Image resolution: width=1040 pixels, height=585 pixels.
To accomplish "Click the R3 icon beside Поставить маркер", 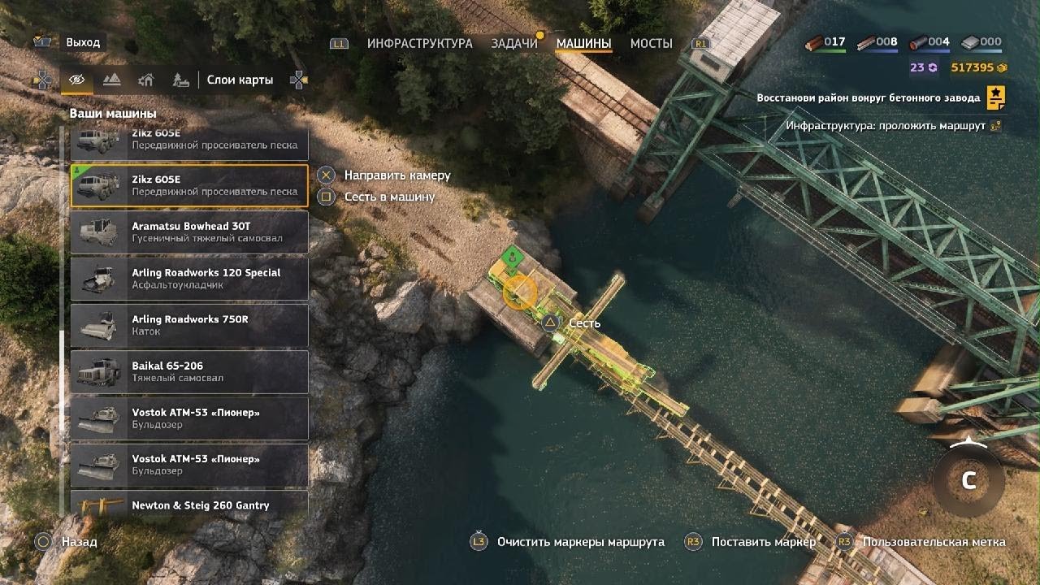I will (693, 541).
